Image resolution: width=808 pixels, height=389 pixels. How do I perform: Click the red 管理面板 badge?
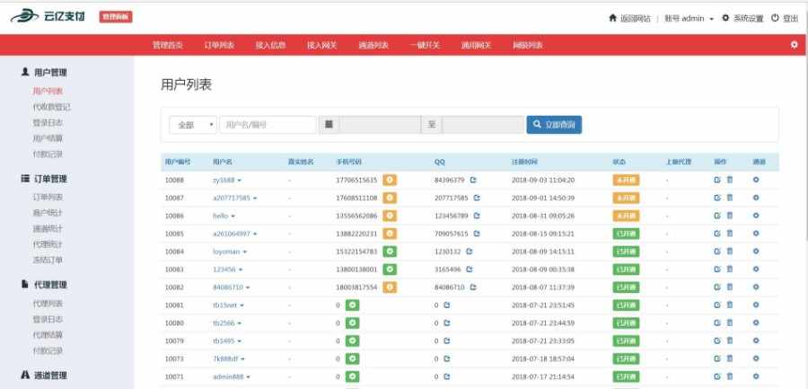point(116,17)
